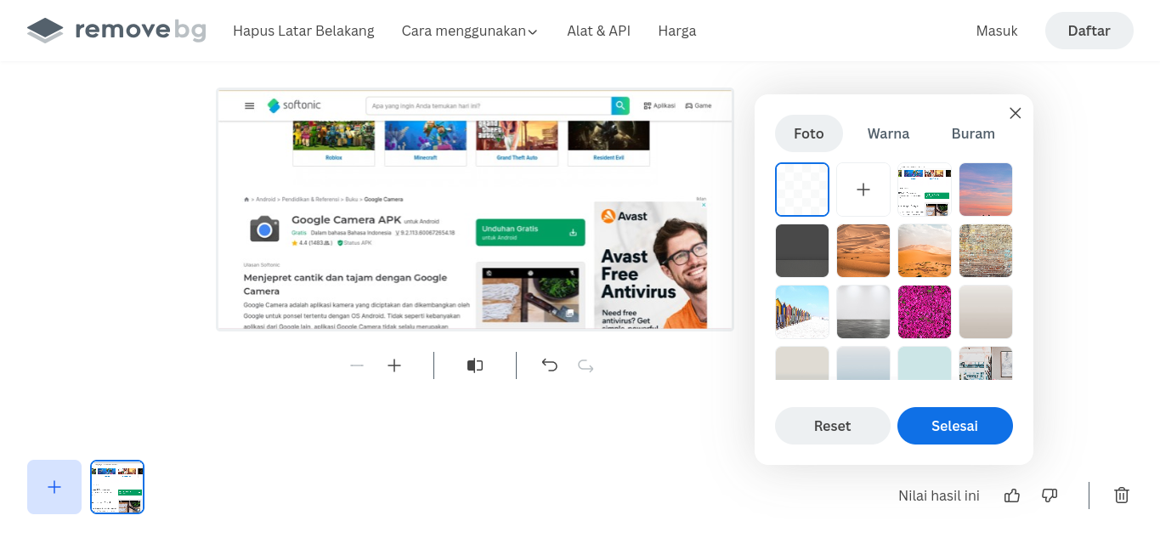This screenshot has width=1160, height=538.
Task: Click the remove.bg logo
Action: point(116,31)
